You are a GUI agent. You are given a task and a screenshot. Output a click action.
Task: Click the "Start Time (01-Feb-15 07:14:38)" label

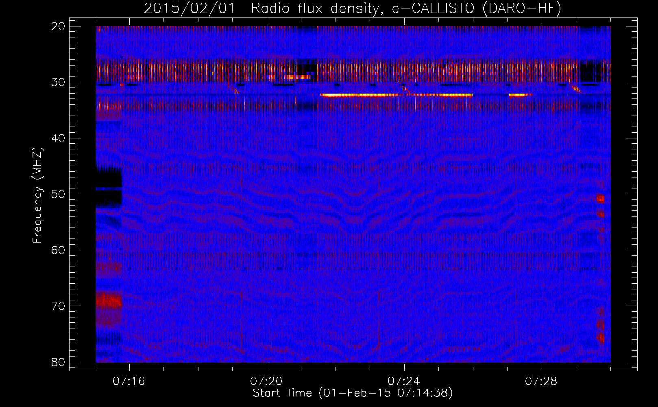coord(353,393)
